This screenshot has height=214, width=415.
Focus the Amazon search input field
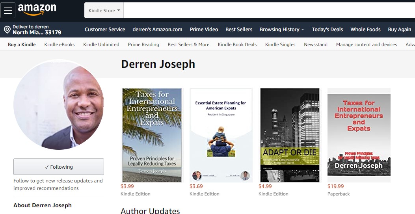(x=269, y=11)
